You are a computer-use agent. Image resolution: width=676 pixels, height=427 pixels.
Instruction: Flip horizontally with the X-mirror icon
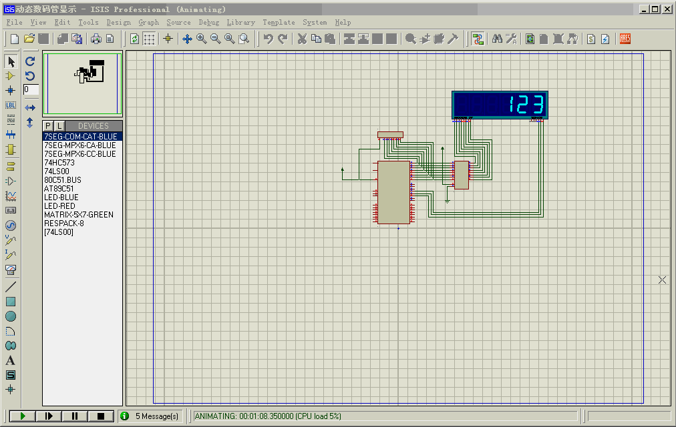(30, 107)
